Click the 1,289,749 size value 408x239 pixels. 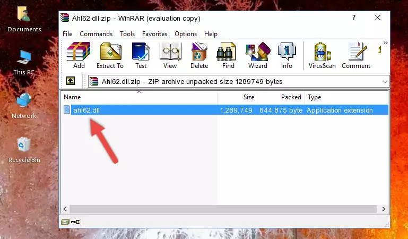[236, 110]
